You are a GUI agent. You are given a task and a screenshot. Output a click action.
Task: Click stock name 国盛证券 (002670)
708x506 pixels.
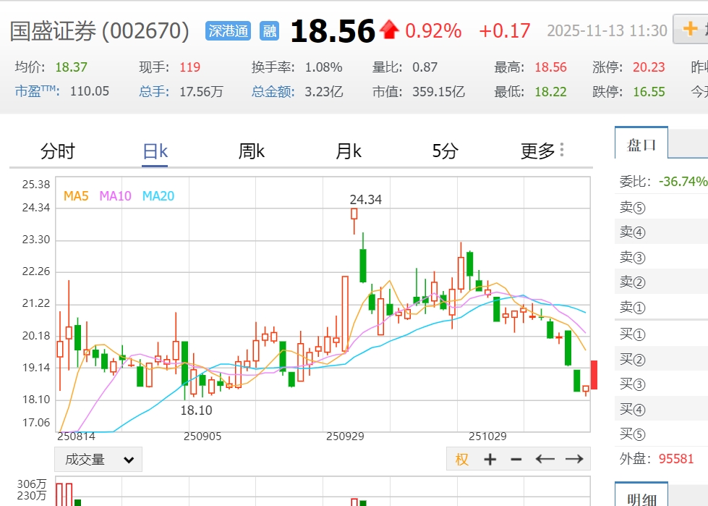tap(99, 31)
